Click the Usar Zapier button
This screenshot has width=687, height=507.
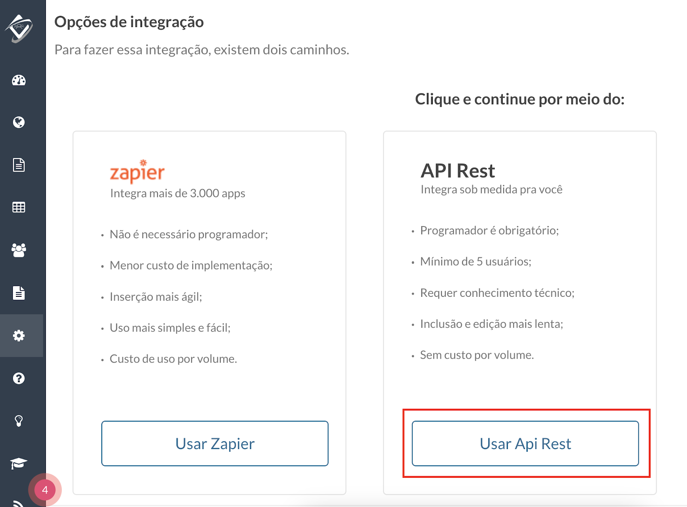point(215,444)
